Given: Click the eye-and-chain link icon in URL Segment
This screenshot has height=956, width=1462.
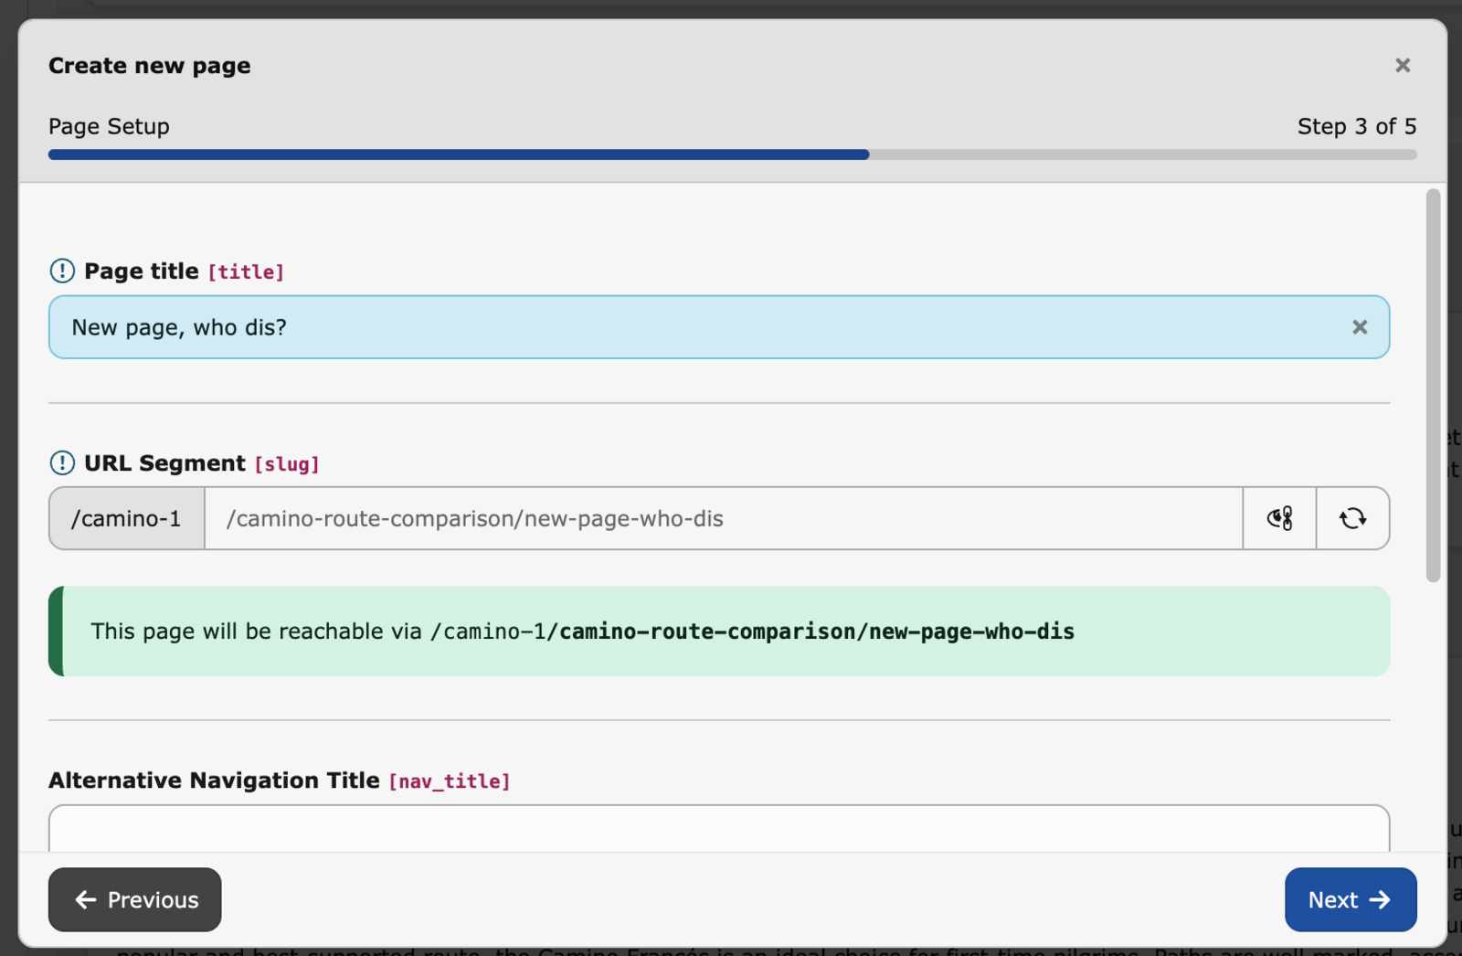Looking at the screenshot, I should [x=1279, y=518].
